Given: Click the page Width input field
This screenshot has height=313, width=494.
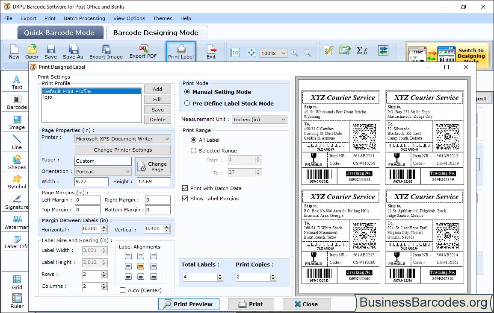Looking at the screenshot, I should pos(92,181).
